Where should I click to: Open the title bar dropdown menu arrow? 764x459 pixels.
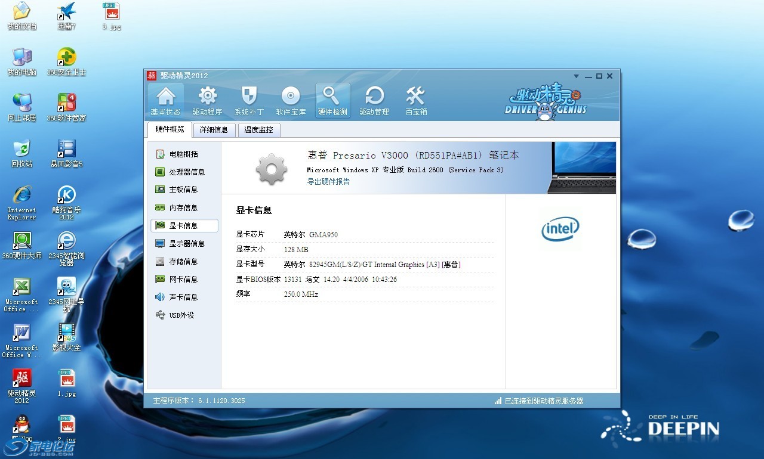[576, 76]
